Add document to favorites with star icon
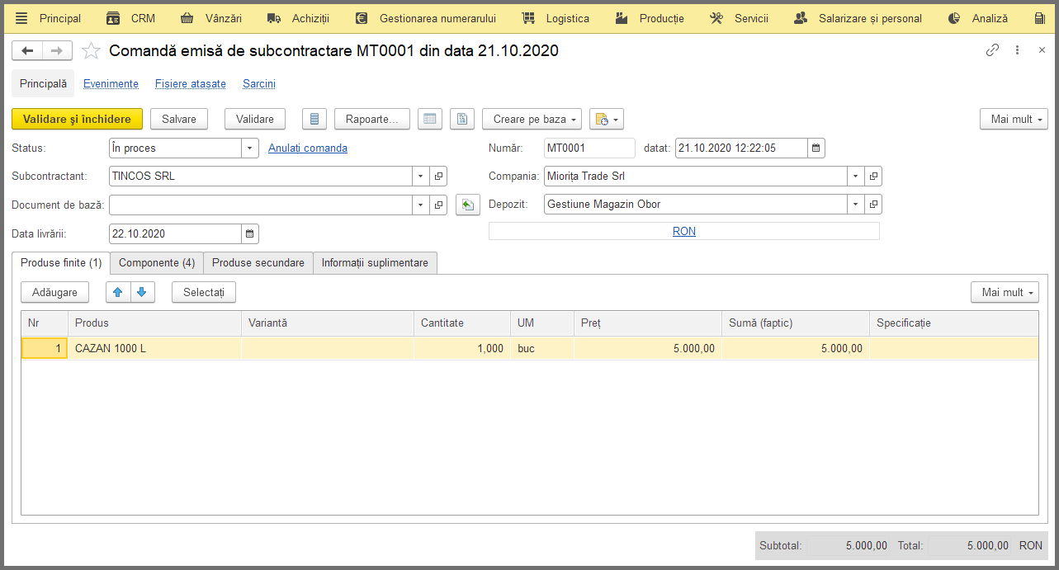This screenshot has width=1059, height=570. [92, 51]
